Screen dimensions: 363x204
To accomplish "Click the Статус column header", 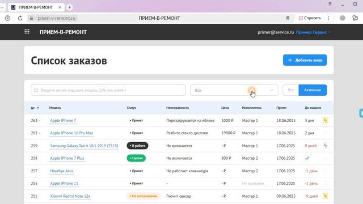I will click(x=132, y=108).
